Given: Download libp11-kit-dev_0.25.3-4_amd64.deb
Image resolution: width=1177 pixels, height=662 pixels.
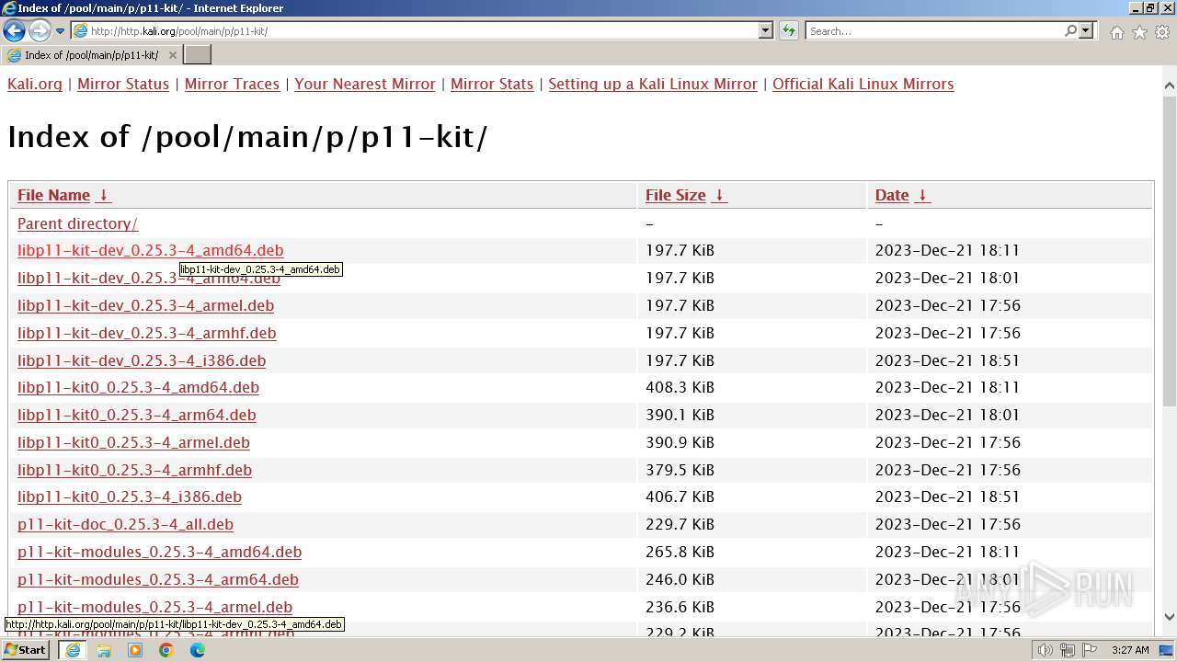Looking at the screenshot, I should pyautogui.click(x=150, y=250).
